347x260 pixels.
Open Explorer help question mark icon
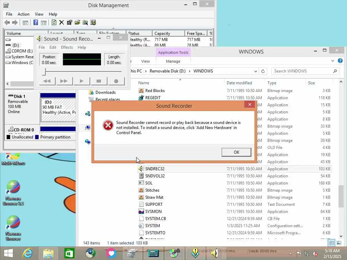coord(340,61)
